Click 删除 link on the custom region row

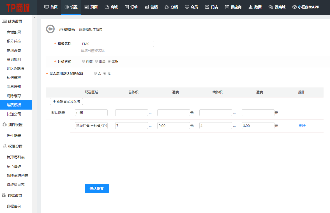tap(302, 126)
